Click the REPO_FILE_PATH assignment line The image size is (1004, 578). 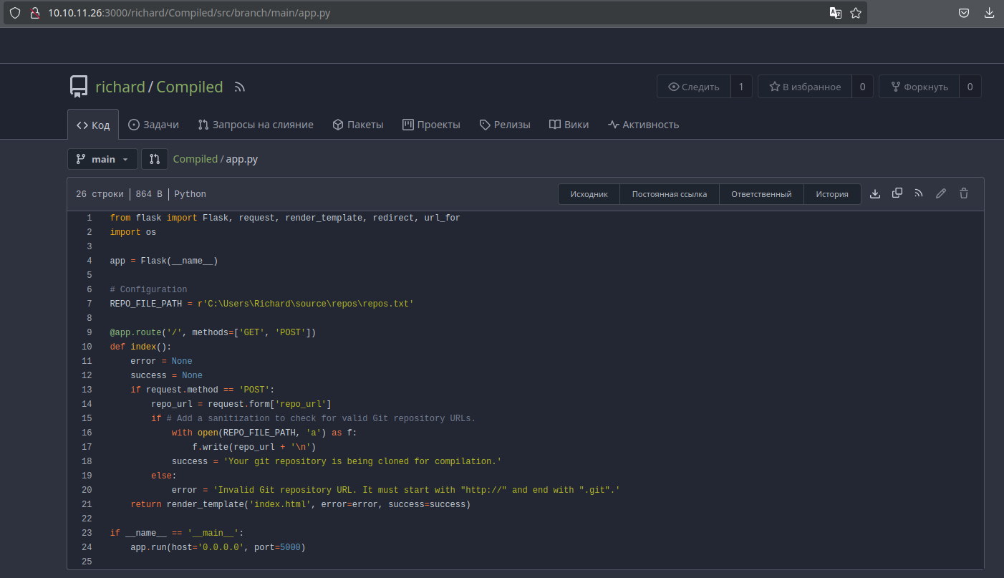point(262,304)
